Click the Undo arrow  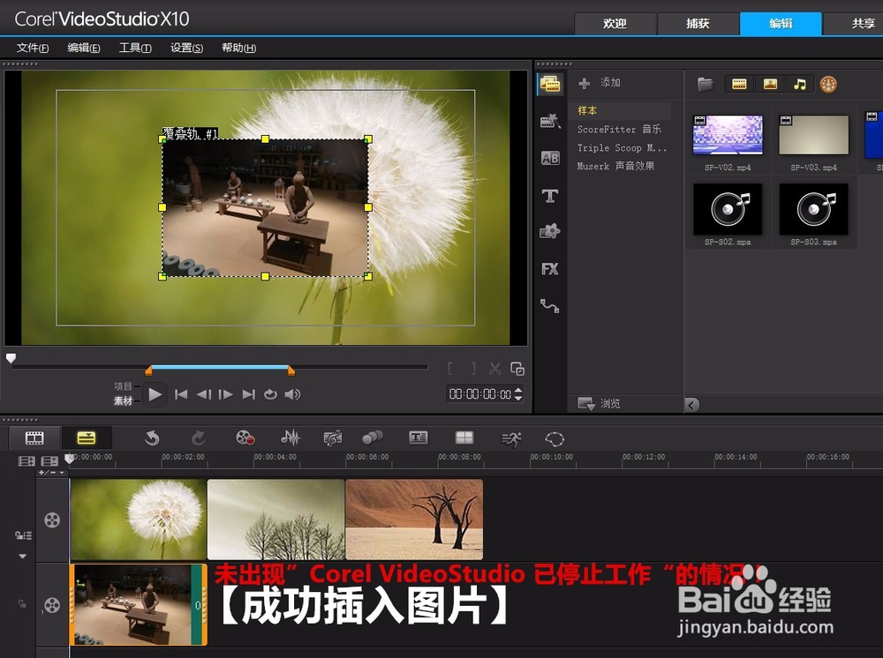152,437
